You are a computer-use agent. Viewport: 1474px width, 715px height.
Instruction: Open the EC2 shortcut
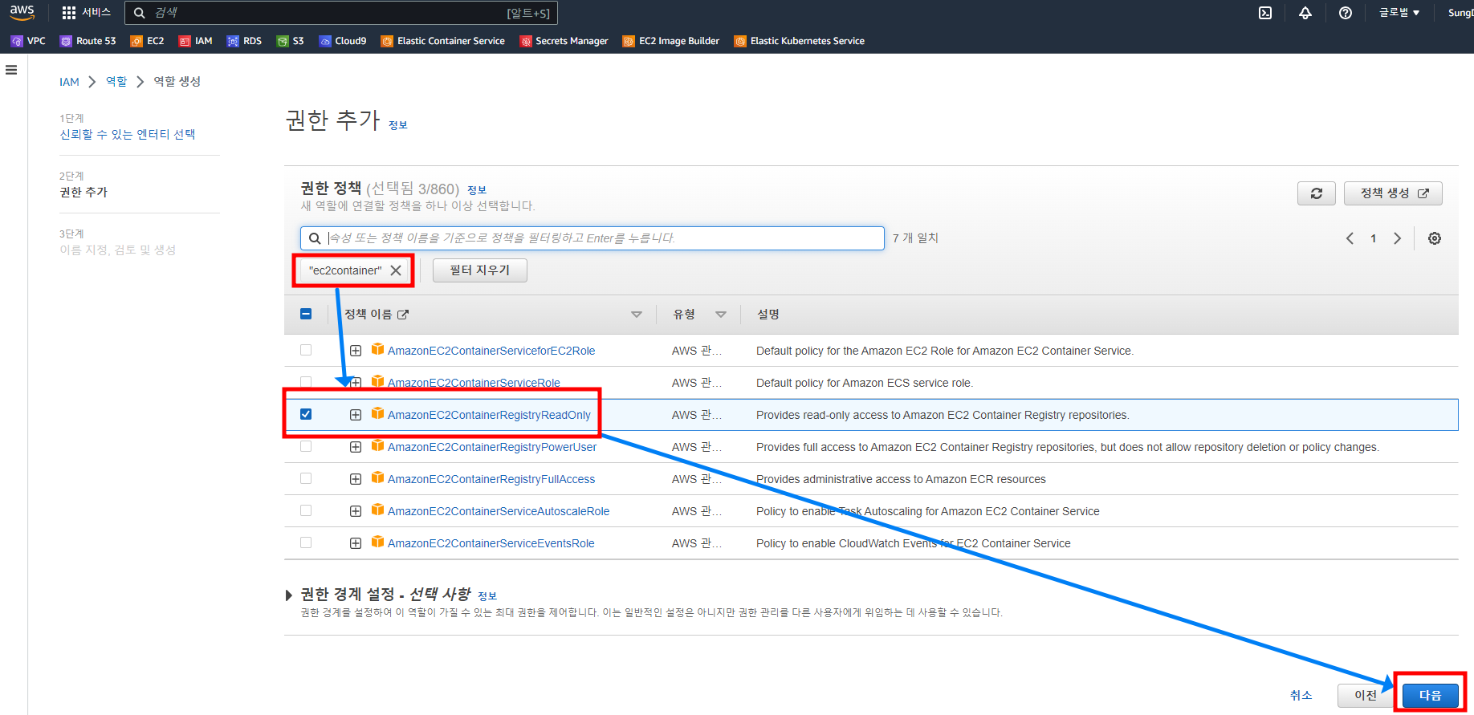tap(147, 41)
